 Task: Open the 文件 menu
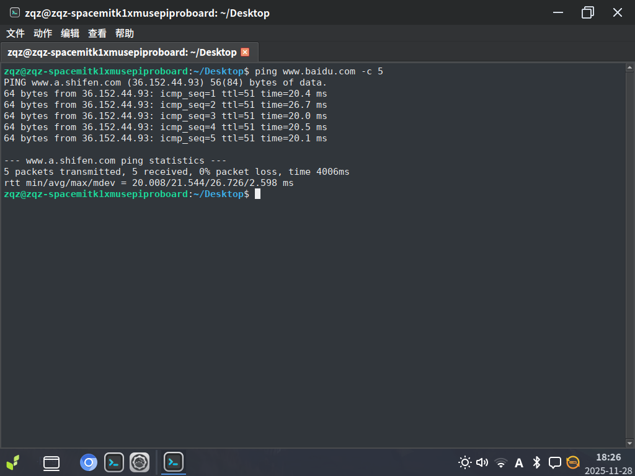click(16, 33)
